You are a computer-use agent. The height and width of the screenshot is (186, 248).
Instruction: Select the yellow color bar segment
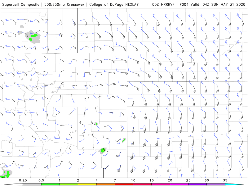(87, 184)
